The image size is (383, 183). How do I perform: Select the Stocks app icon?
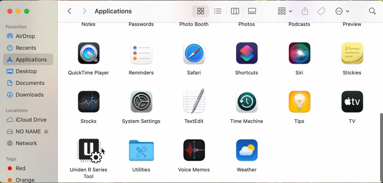pyautogui.click(x=89, y=102)
